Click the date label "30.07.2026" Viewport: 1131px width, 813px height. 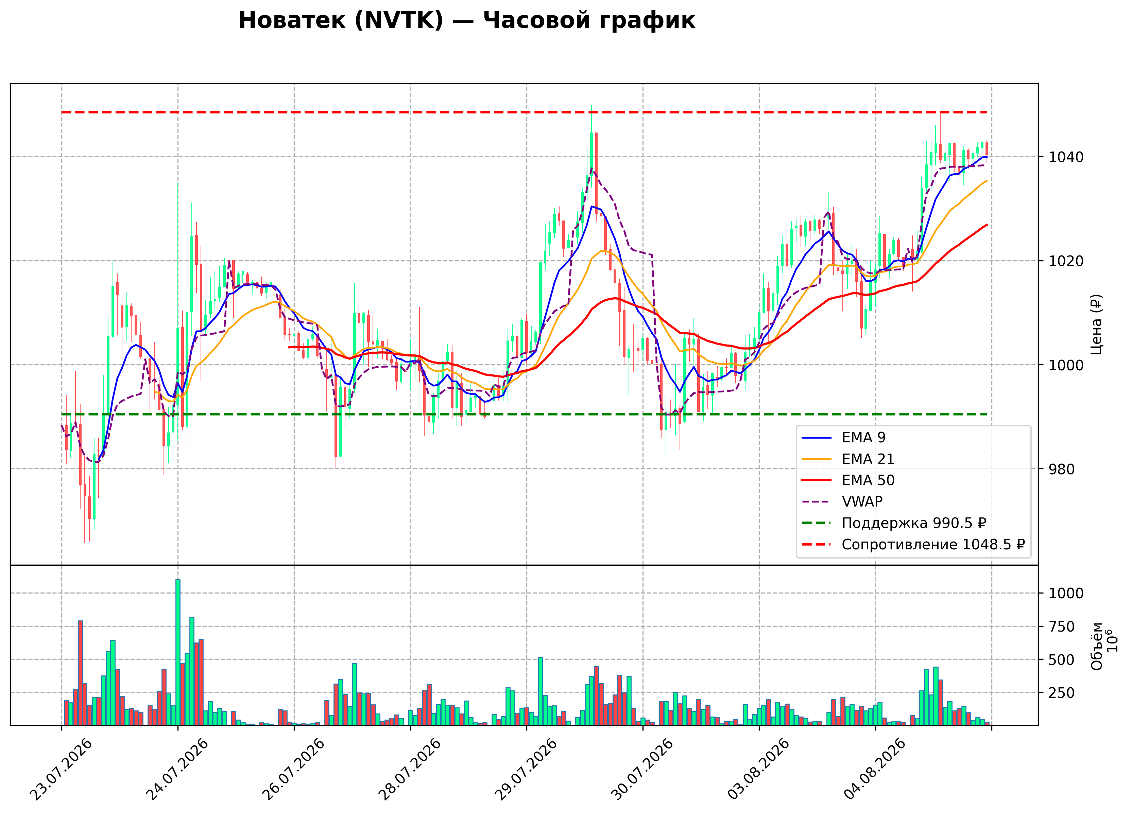click(642, 770)
